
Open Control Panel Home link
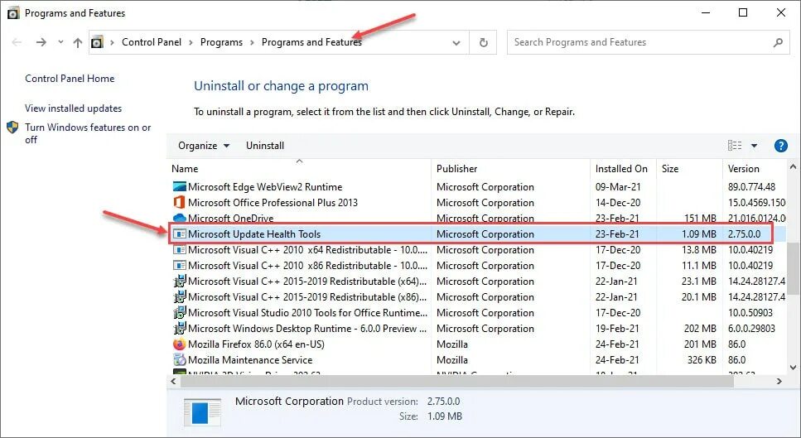click(x=70, y=79)
